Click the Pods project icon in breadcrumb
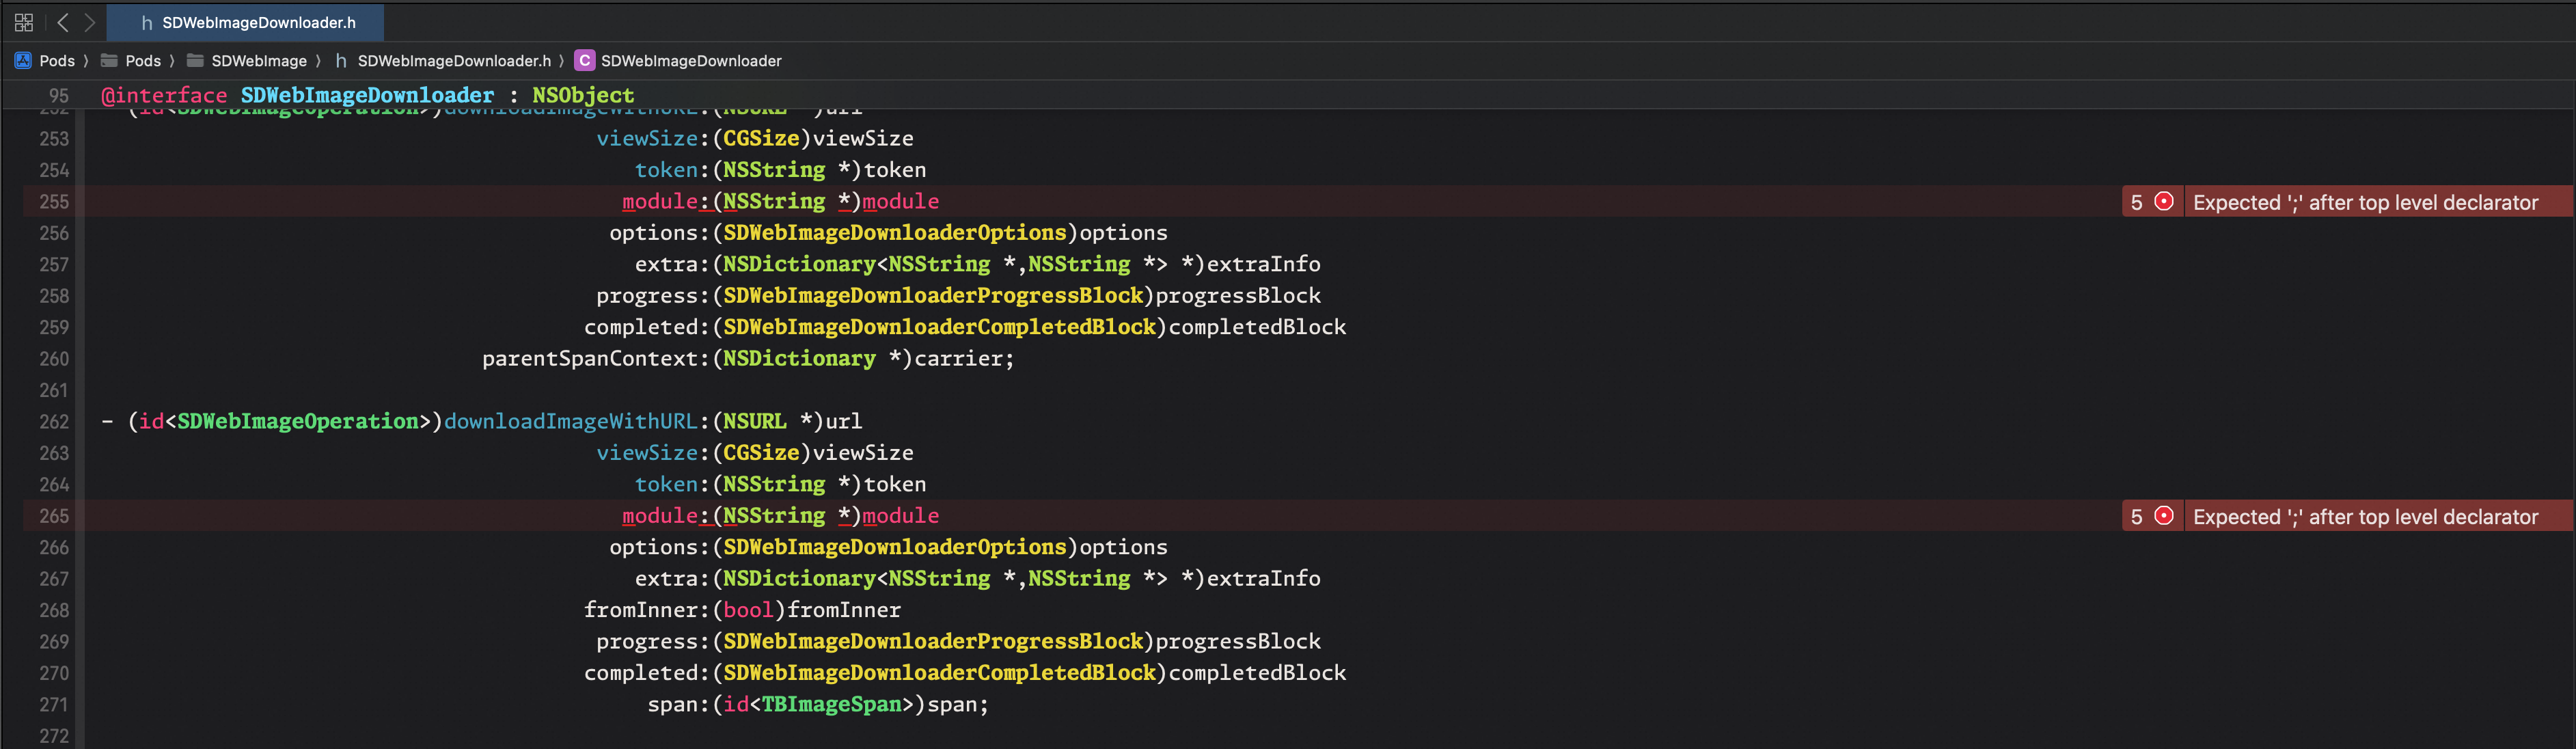This screenshot has height=749, width=2576. point(23,61)
